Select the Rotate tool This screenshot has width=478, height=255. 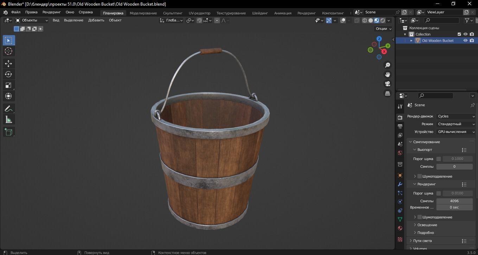pyautogui.click(x=9, y=75)
